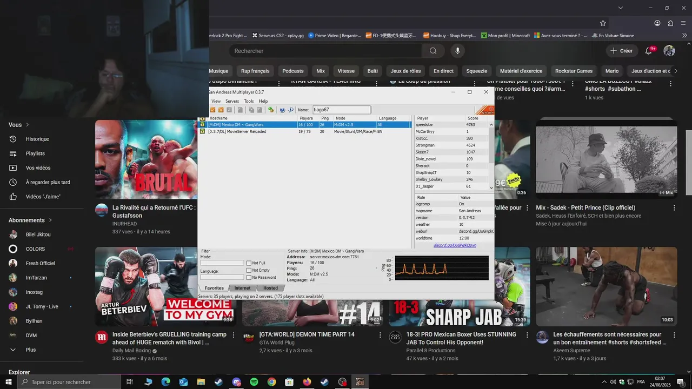Open Task View on the taskbar
Image resolution: width=692 pixels, height=389 pixels.
pos(130,382)
